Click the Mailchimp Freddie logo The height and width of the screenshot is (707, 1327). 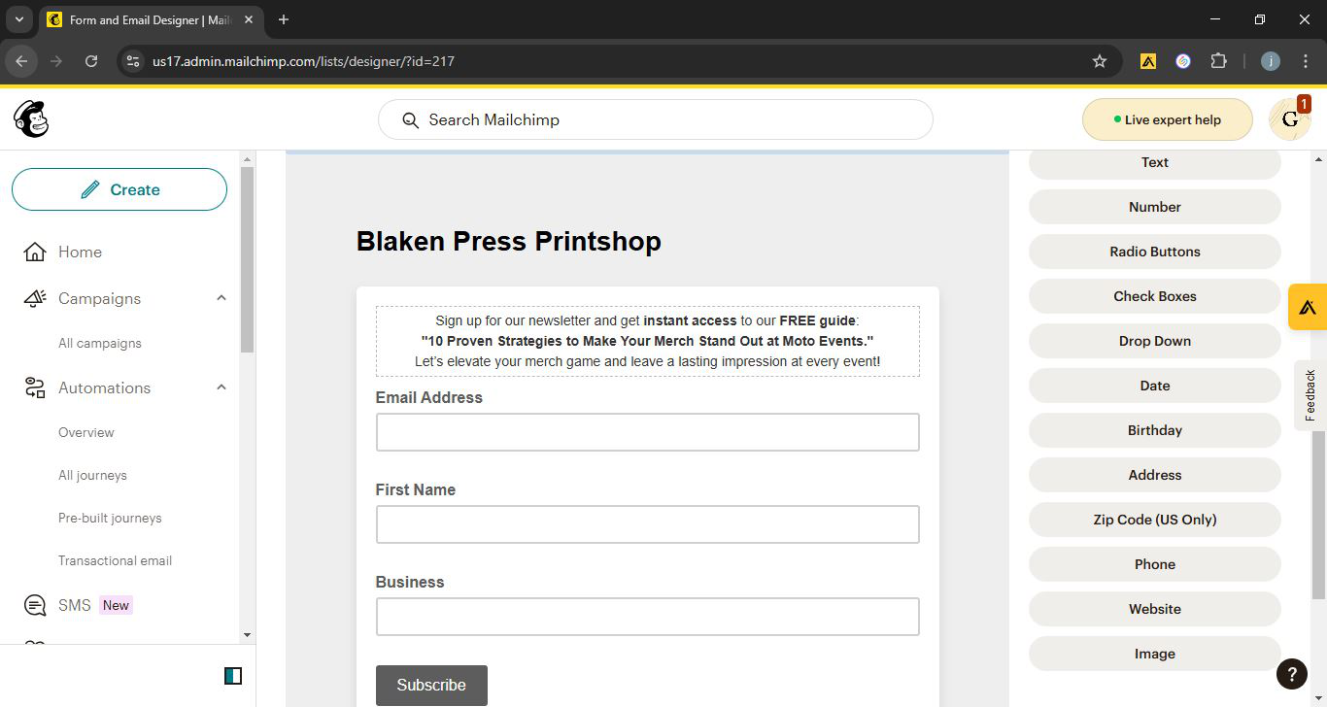click(31, 119)
